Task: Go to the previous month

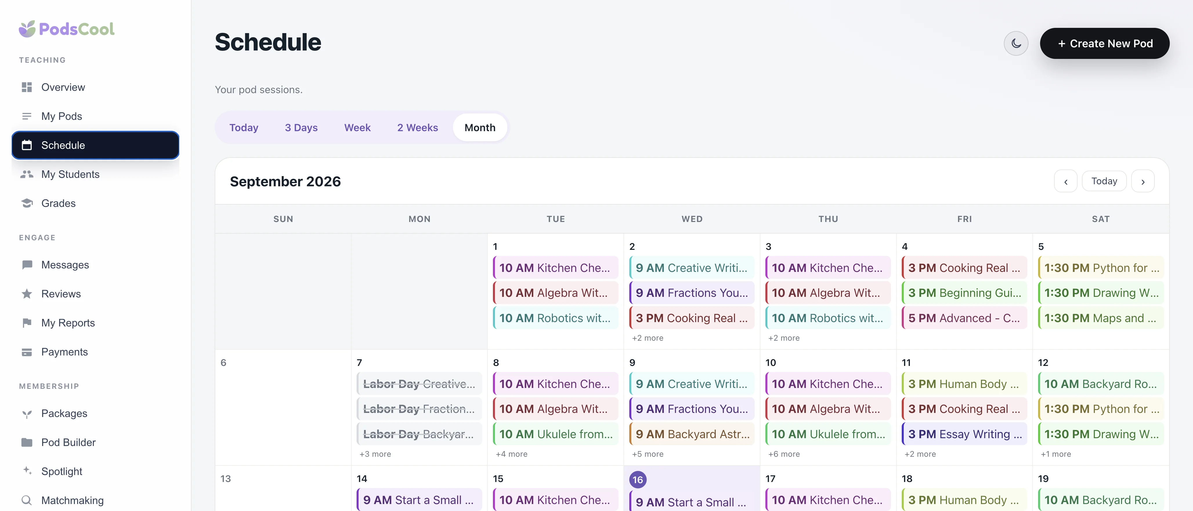Action: 1065,181
